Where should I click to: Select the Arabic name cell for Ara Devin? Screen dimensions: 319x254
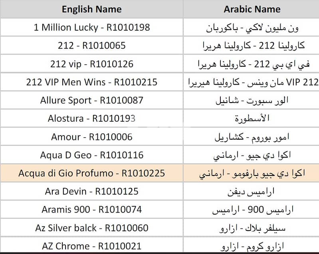point(252,191)
